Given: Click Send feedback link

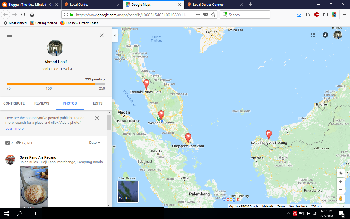Looking at the screenshot, I should 298,206.
